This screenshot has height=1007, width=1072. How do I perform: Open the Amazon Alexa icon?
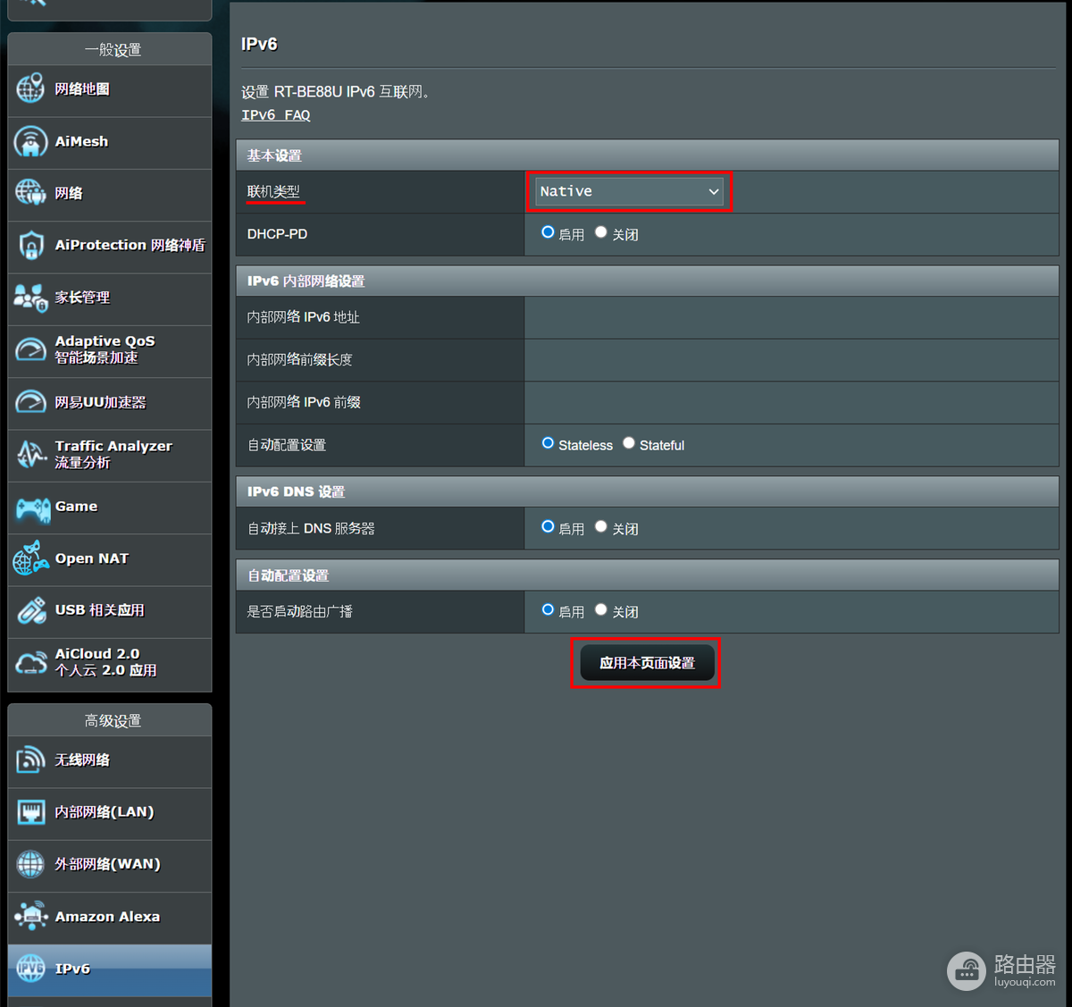(x=31, y=916)
